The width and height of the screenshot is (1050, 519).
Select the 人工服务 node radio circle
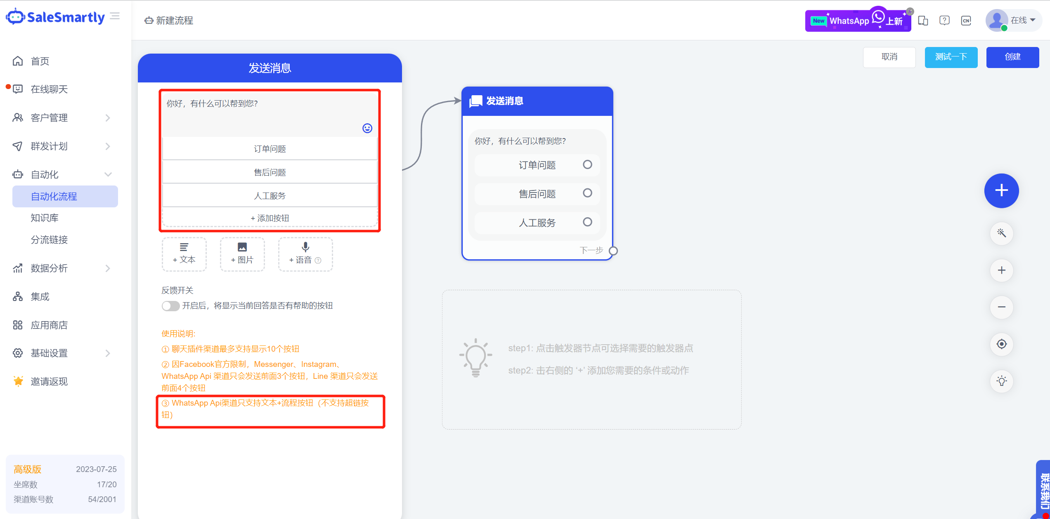(587, 222)
